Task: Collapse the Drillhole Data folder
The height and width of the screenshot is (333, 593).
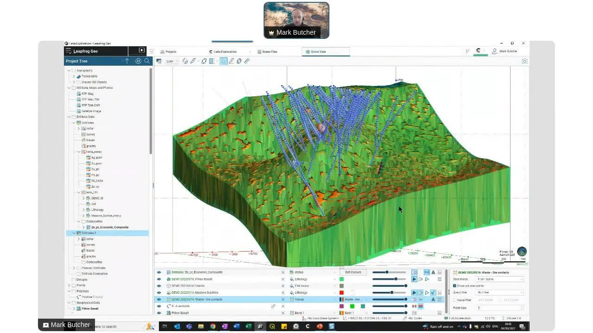Action: pos(69,117)
